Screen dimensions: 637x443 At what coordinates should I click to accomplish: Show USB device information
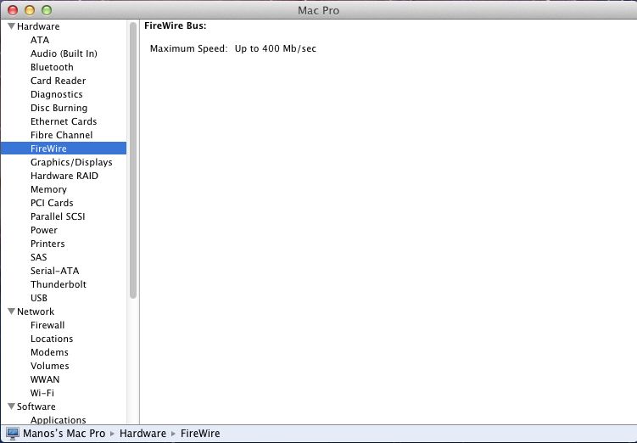[39, 298]
